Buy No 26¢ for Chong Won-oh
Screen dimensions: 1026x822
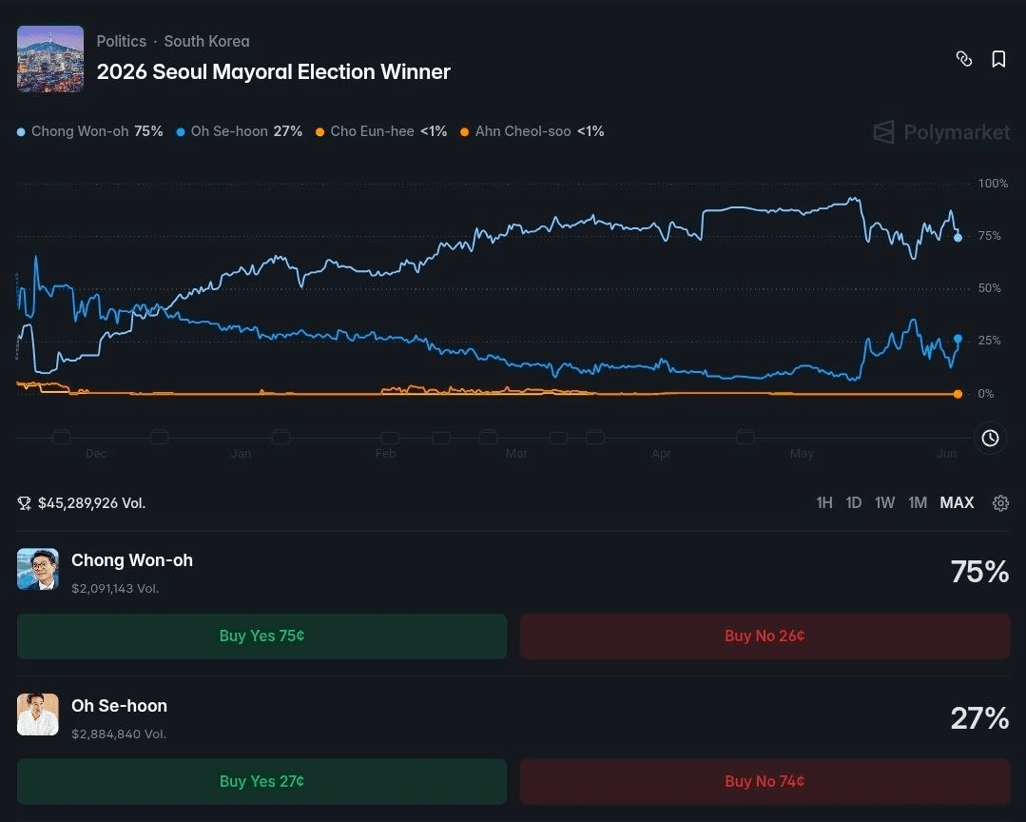765,636
